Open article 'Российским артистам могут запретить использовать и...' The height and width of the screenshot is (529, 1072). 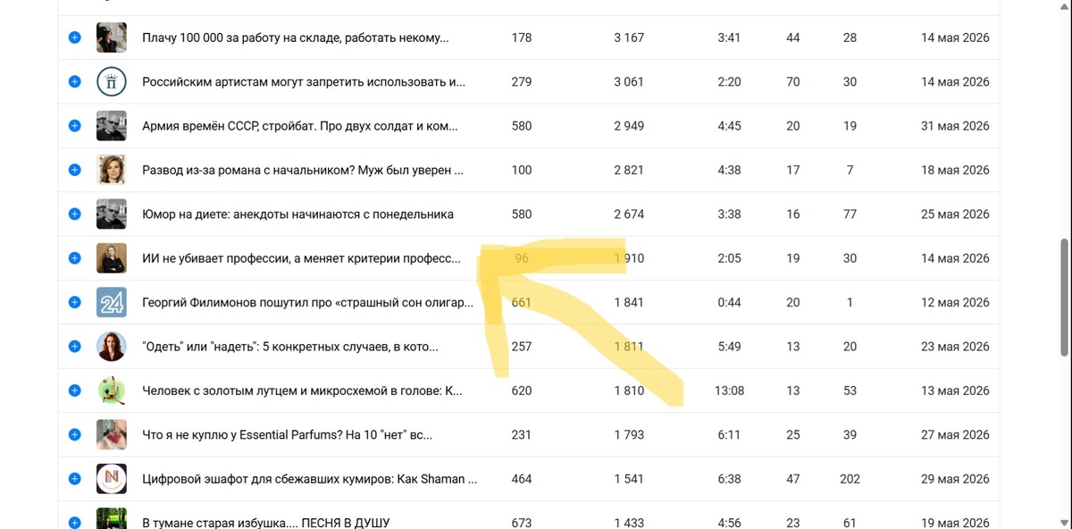[304, 81]
